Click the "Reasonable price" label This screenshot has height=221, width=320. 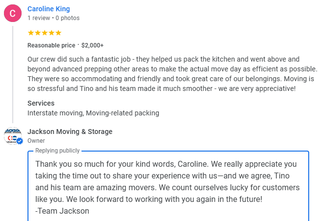(51, 45)
